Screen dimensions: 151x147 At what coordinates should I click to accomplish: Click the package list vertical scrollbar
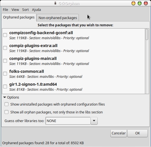pos(147,61)
